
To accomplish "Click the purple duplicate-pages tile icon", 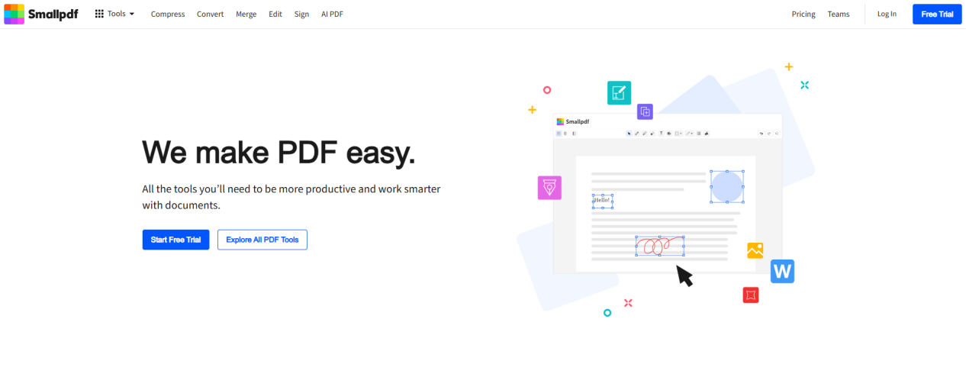I will pos(645,111).
